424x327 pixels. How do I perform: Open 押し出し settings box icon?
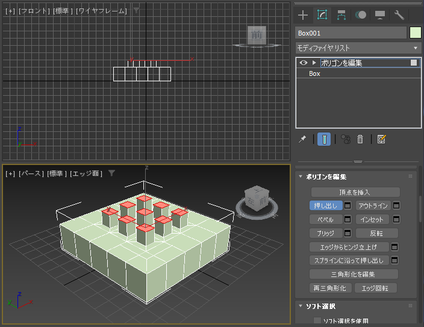(348, 205)
